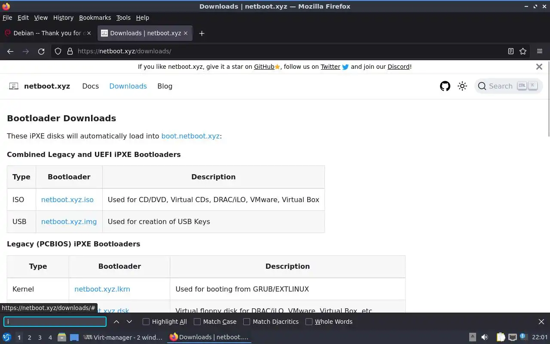This screenshot has height=344, width=550.
Task: Close the Downloads | netboot.xyz tab
Action: click(186, 33)
